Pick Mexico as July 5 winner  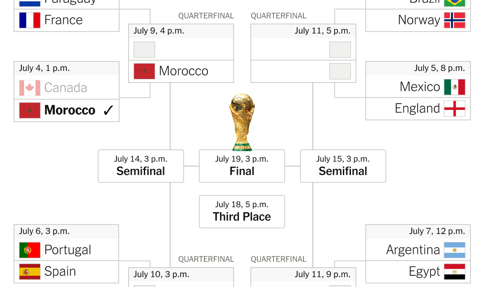418,87
